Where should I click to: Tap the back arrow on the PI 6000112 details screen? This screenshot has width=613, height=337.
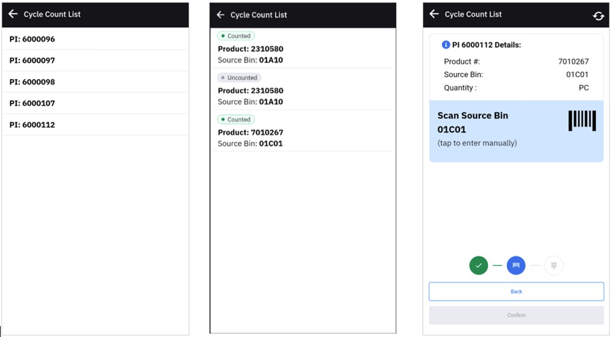(x=434, y=14)
